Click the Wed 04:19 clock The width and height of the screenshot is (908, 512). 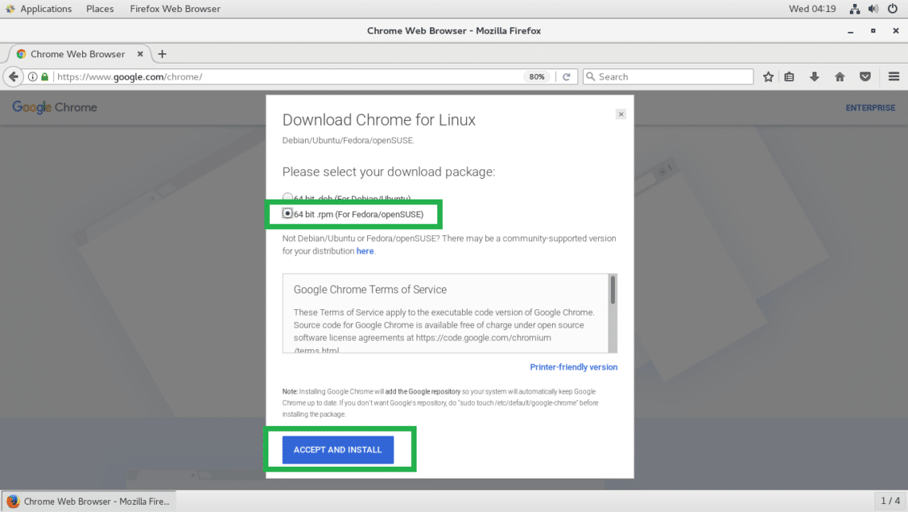[812, 9]
